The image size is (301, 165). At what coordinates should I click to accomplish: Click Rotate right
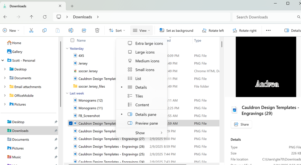[x=244, y=30]
